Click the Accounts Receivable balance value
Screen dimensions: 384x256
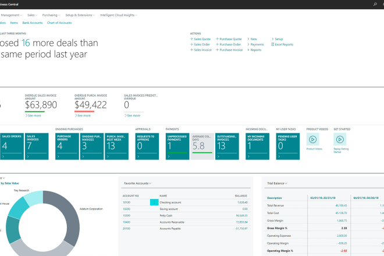pos(241,222)
